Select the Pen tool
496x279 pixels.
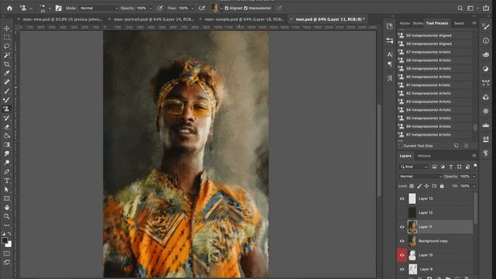[x=7, y=172]
